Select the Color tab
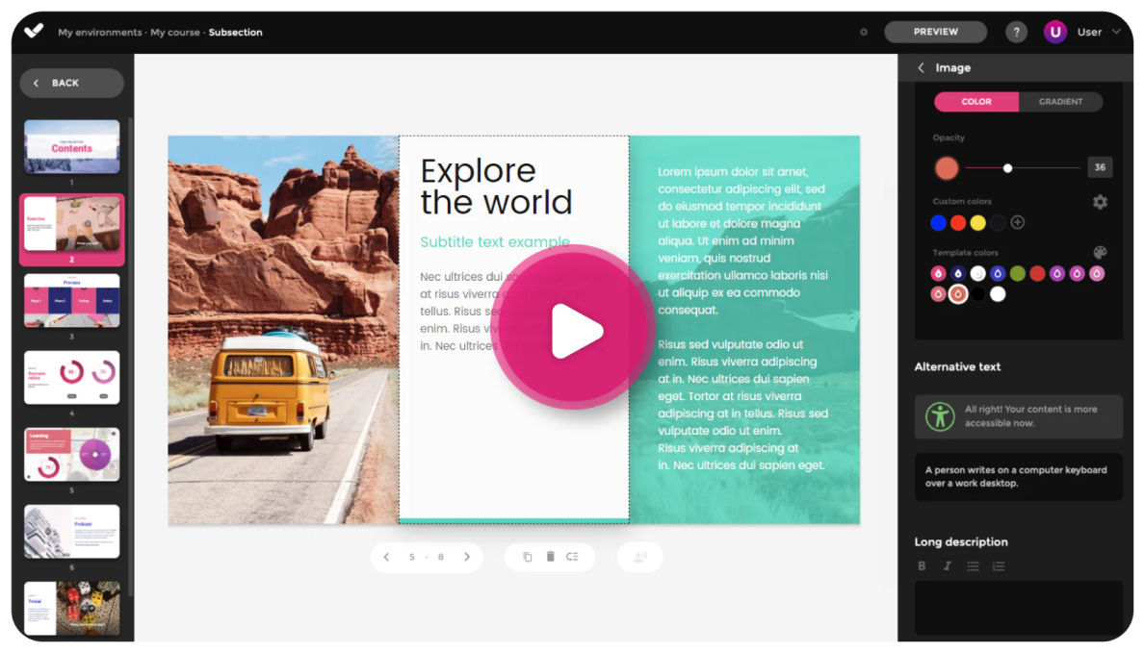Screen dimensions: 1144x652 [x=975, y=102]
